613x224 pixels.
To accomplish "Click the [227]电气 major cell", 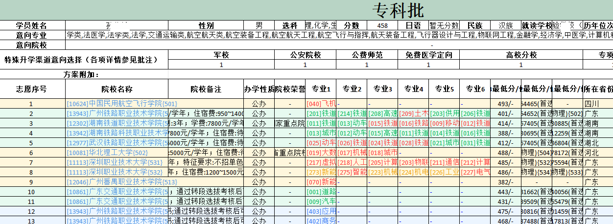I will [x=475, y=172].
